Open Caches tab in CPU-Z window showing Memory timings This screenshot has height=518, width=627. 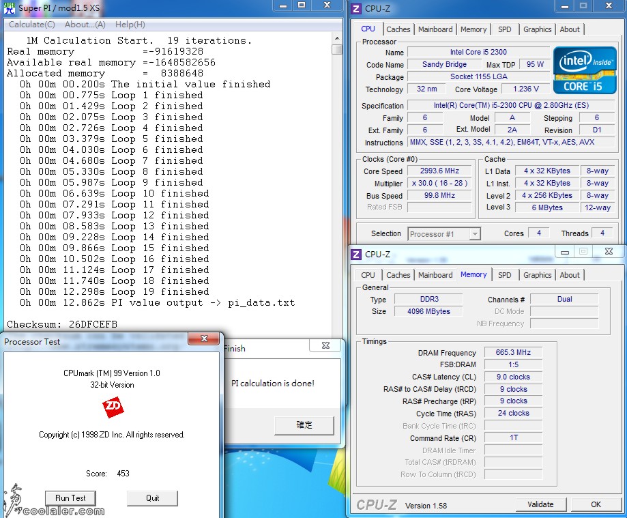click(x=398, y=275)
